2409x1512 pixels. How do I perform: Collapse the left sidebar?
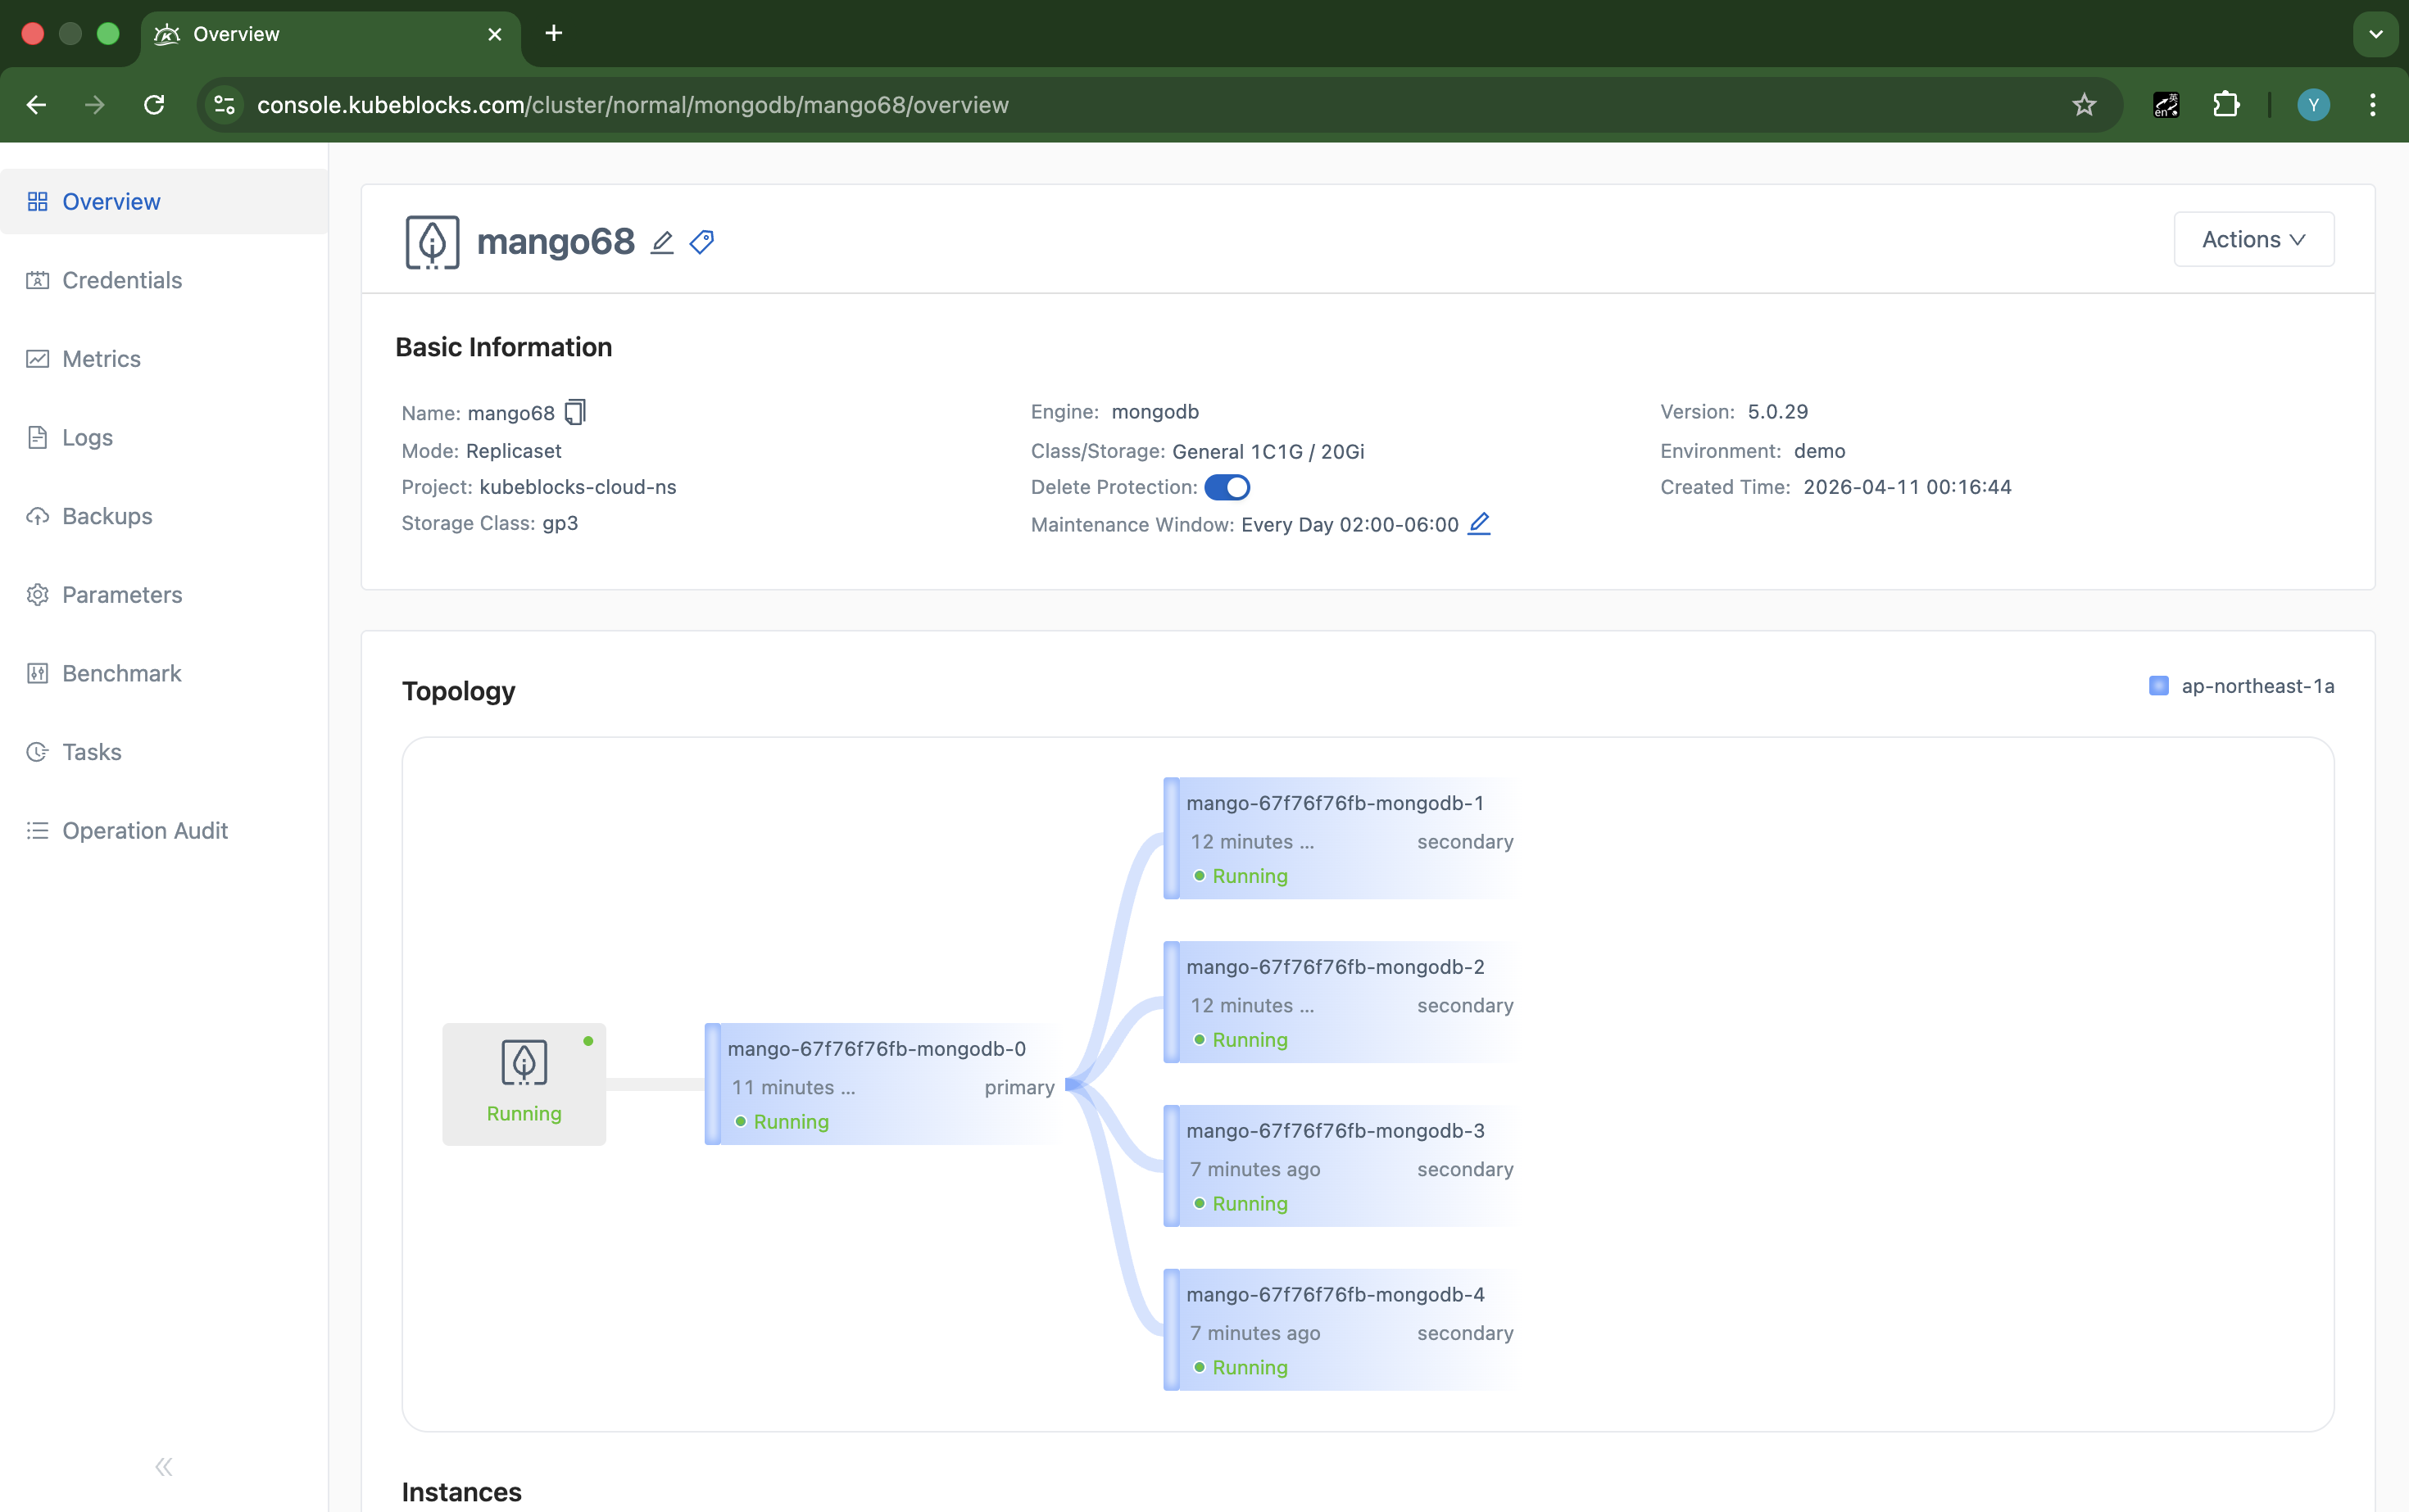(163, 1466)
